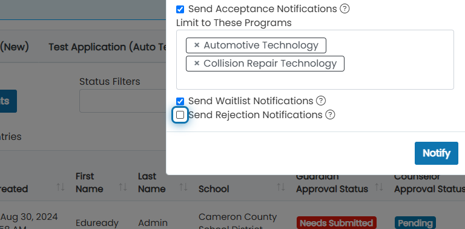The width and height of the screenshot is (465, 229).
Task: Remove the Automotive Technology program tag
Action: point(196,45)
